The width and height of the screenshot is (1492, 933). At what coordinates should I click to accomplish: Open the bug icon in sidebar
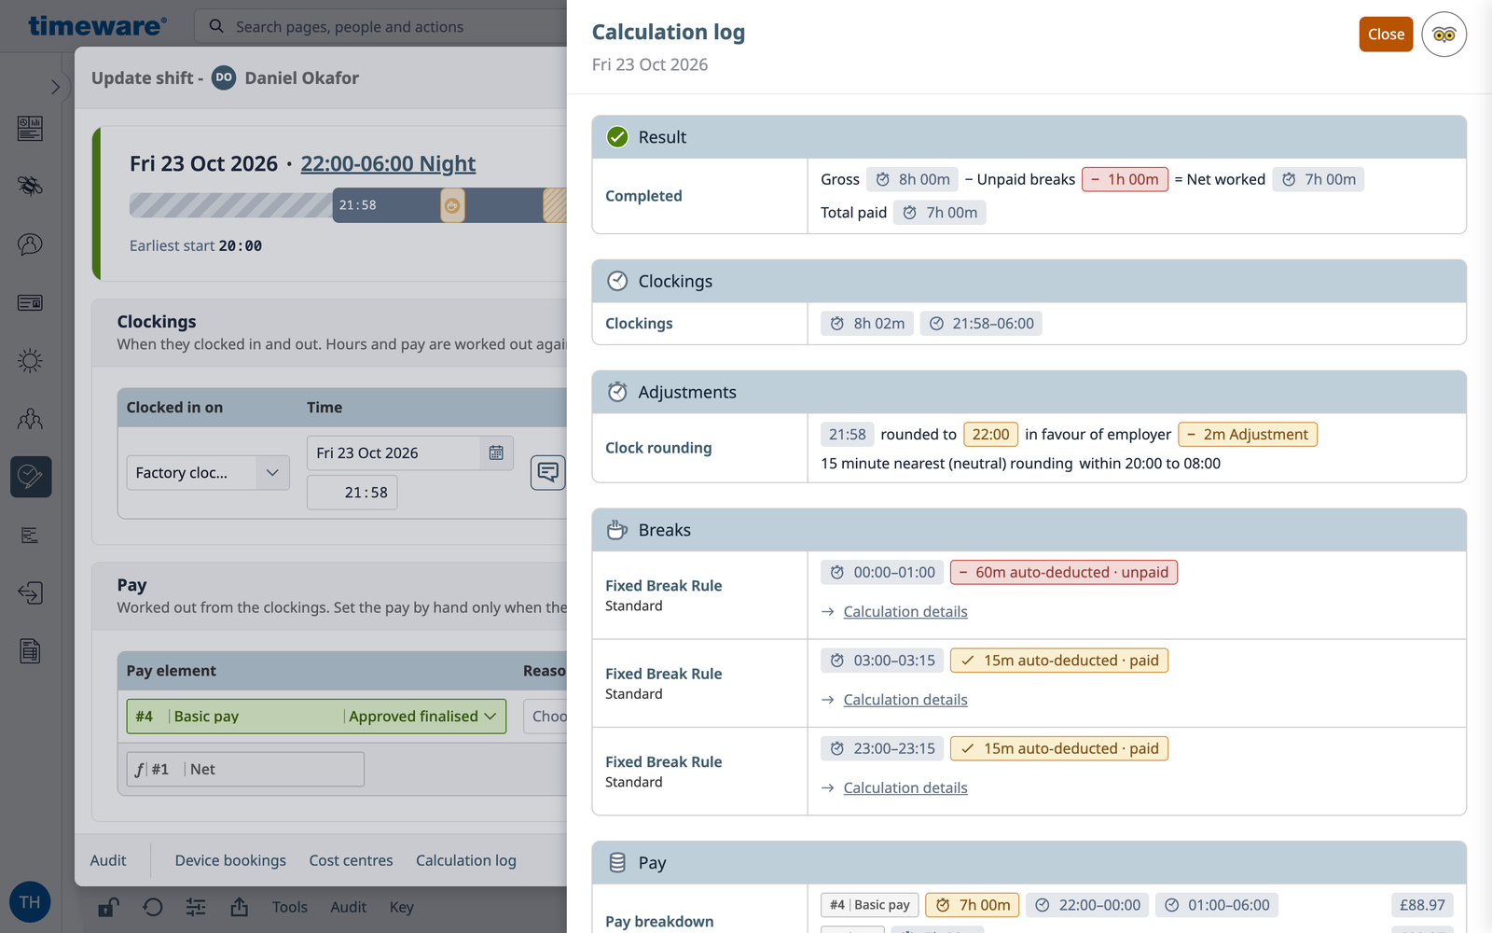coord(30,186)
